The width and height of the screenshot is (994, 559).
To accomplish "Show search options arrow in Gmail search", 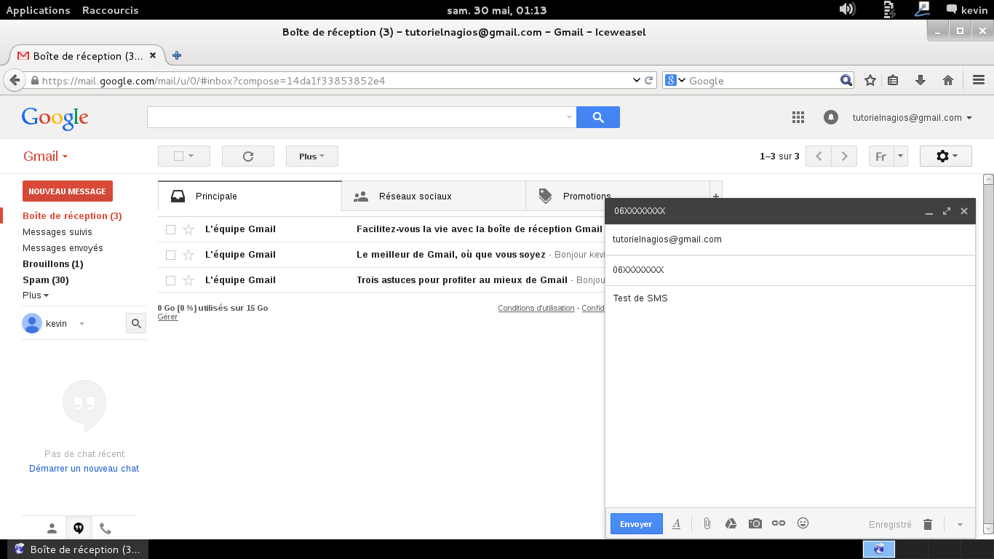I will coord(569,117).
